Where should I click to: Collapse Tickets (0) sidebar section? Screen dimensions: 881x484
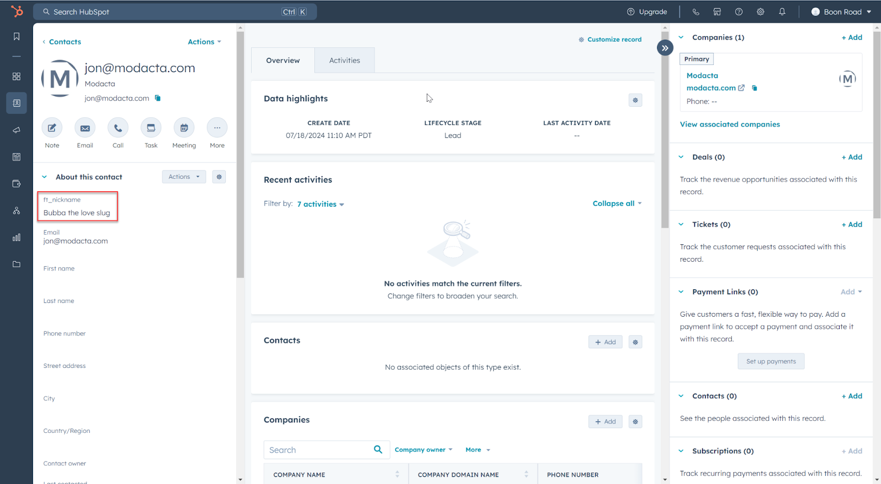[681, 224]
